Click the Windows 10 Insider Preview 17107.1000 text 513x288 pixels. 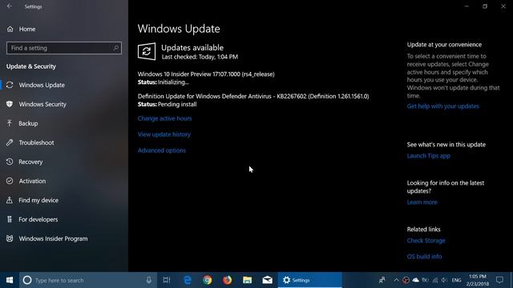coord(206,74)
